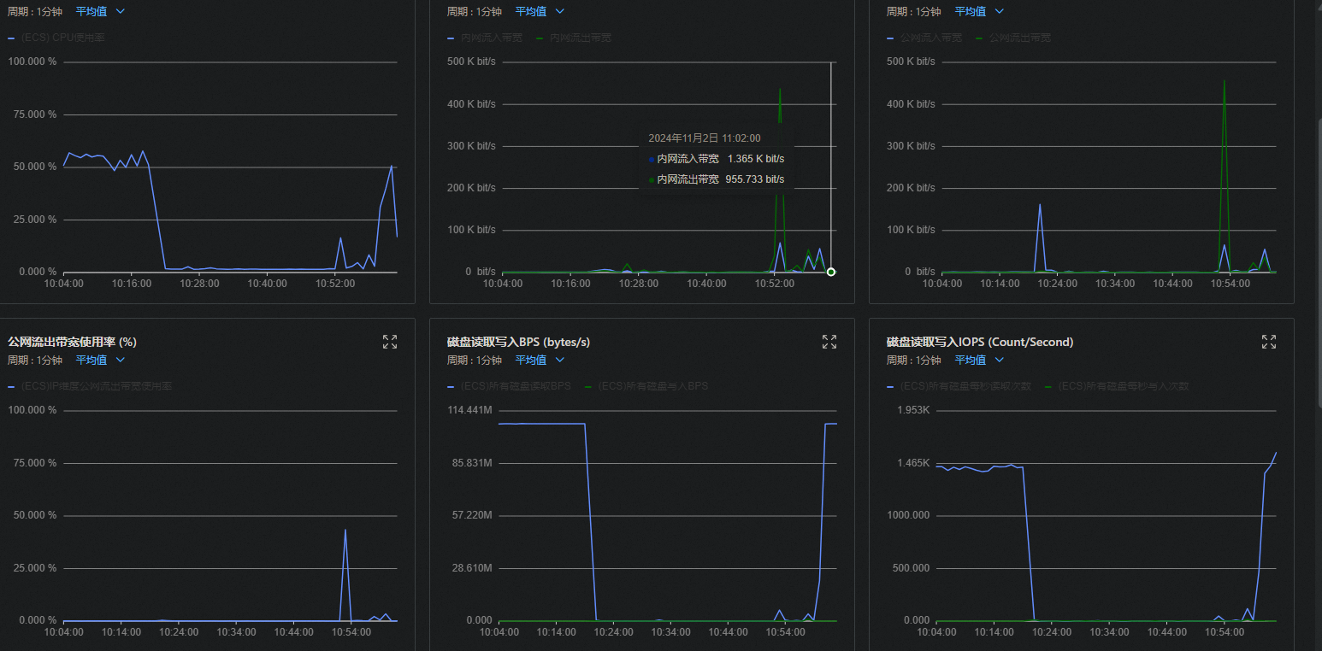The width and height of the screenshot is (1322, 651).
Task: Click the 85.831M axis label on BPS chart
Action: pos(472,463)
